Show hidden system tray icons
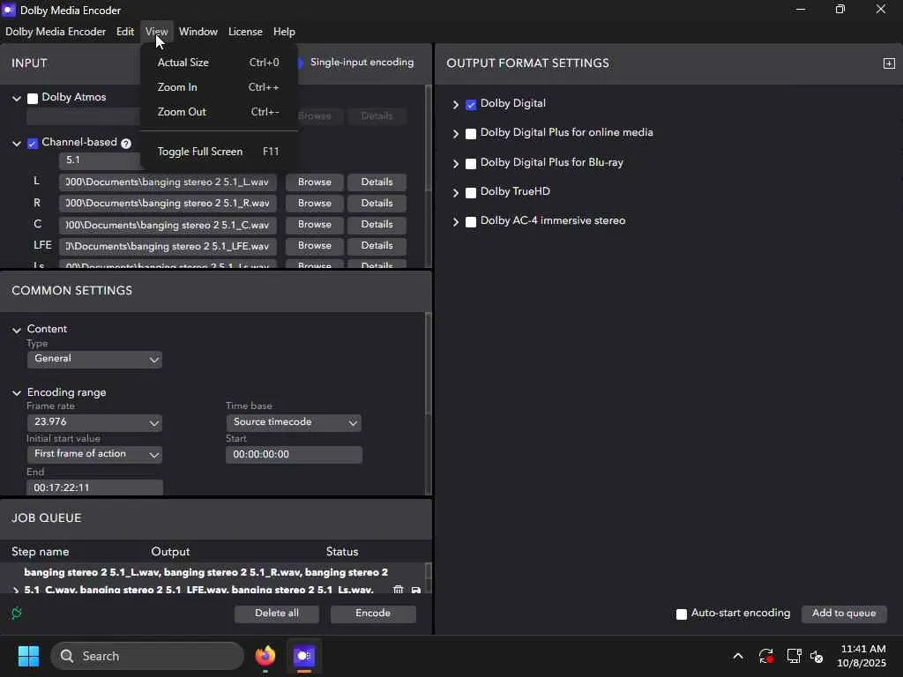This screenshot has height=677, width=903. click(x=738, y=656)
